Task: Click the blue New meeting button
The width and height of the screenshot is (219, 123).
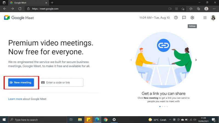Action: [21, 83]
